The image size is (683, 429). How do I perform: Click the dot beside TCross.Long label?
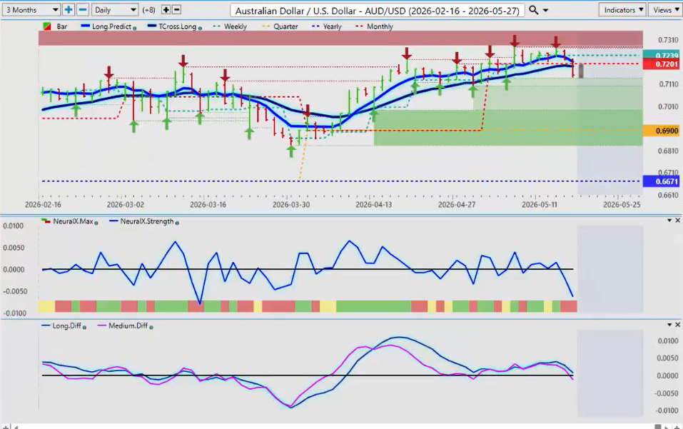click(200, 29)
